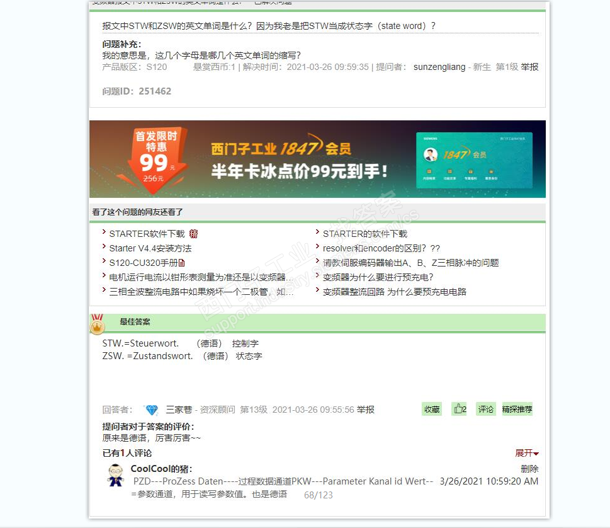Click the product area text S120
This screenshot has height=528, width=610.
(x=156, y=67)
